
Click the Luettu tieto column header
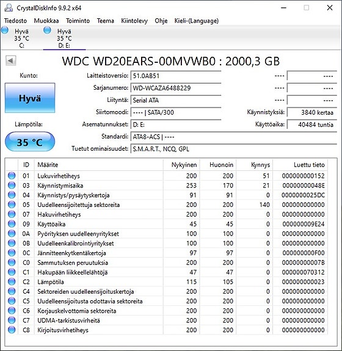point(300,165)
